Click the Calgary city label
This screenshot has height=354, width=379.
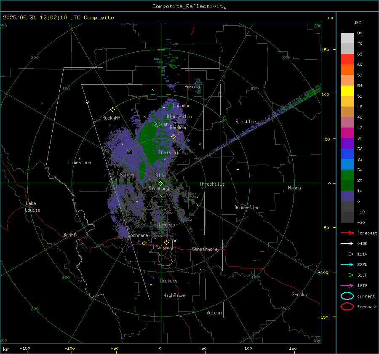[164, 248]
